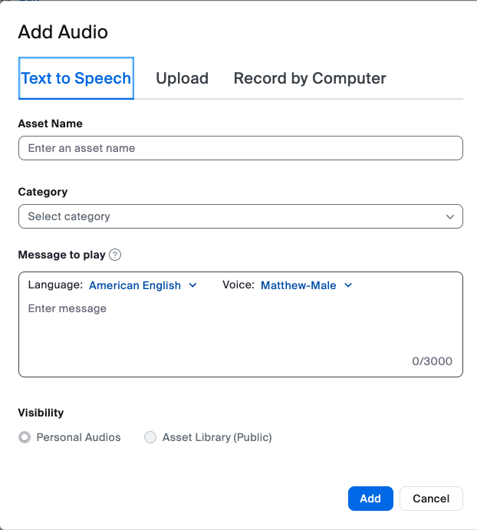The image size is (477, 530).
Task: Open the Matthew-Male voice dropdown
Action: click(x=298, y=285)
